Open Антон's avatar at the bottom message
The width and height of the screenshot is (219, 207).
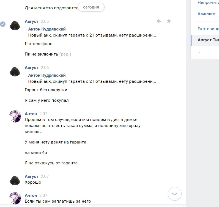[15, 198]
